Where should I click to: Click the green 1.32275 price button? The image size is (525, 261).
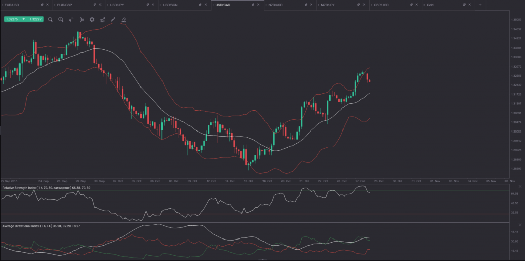(x=12, y=19)
